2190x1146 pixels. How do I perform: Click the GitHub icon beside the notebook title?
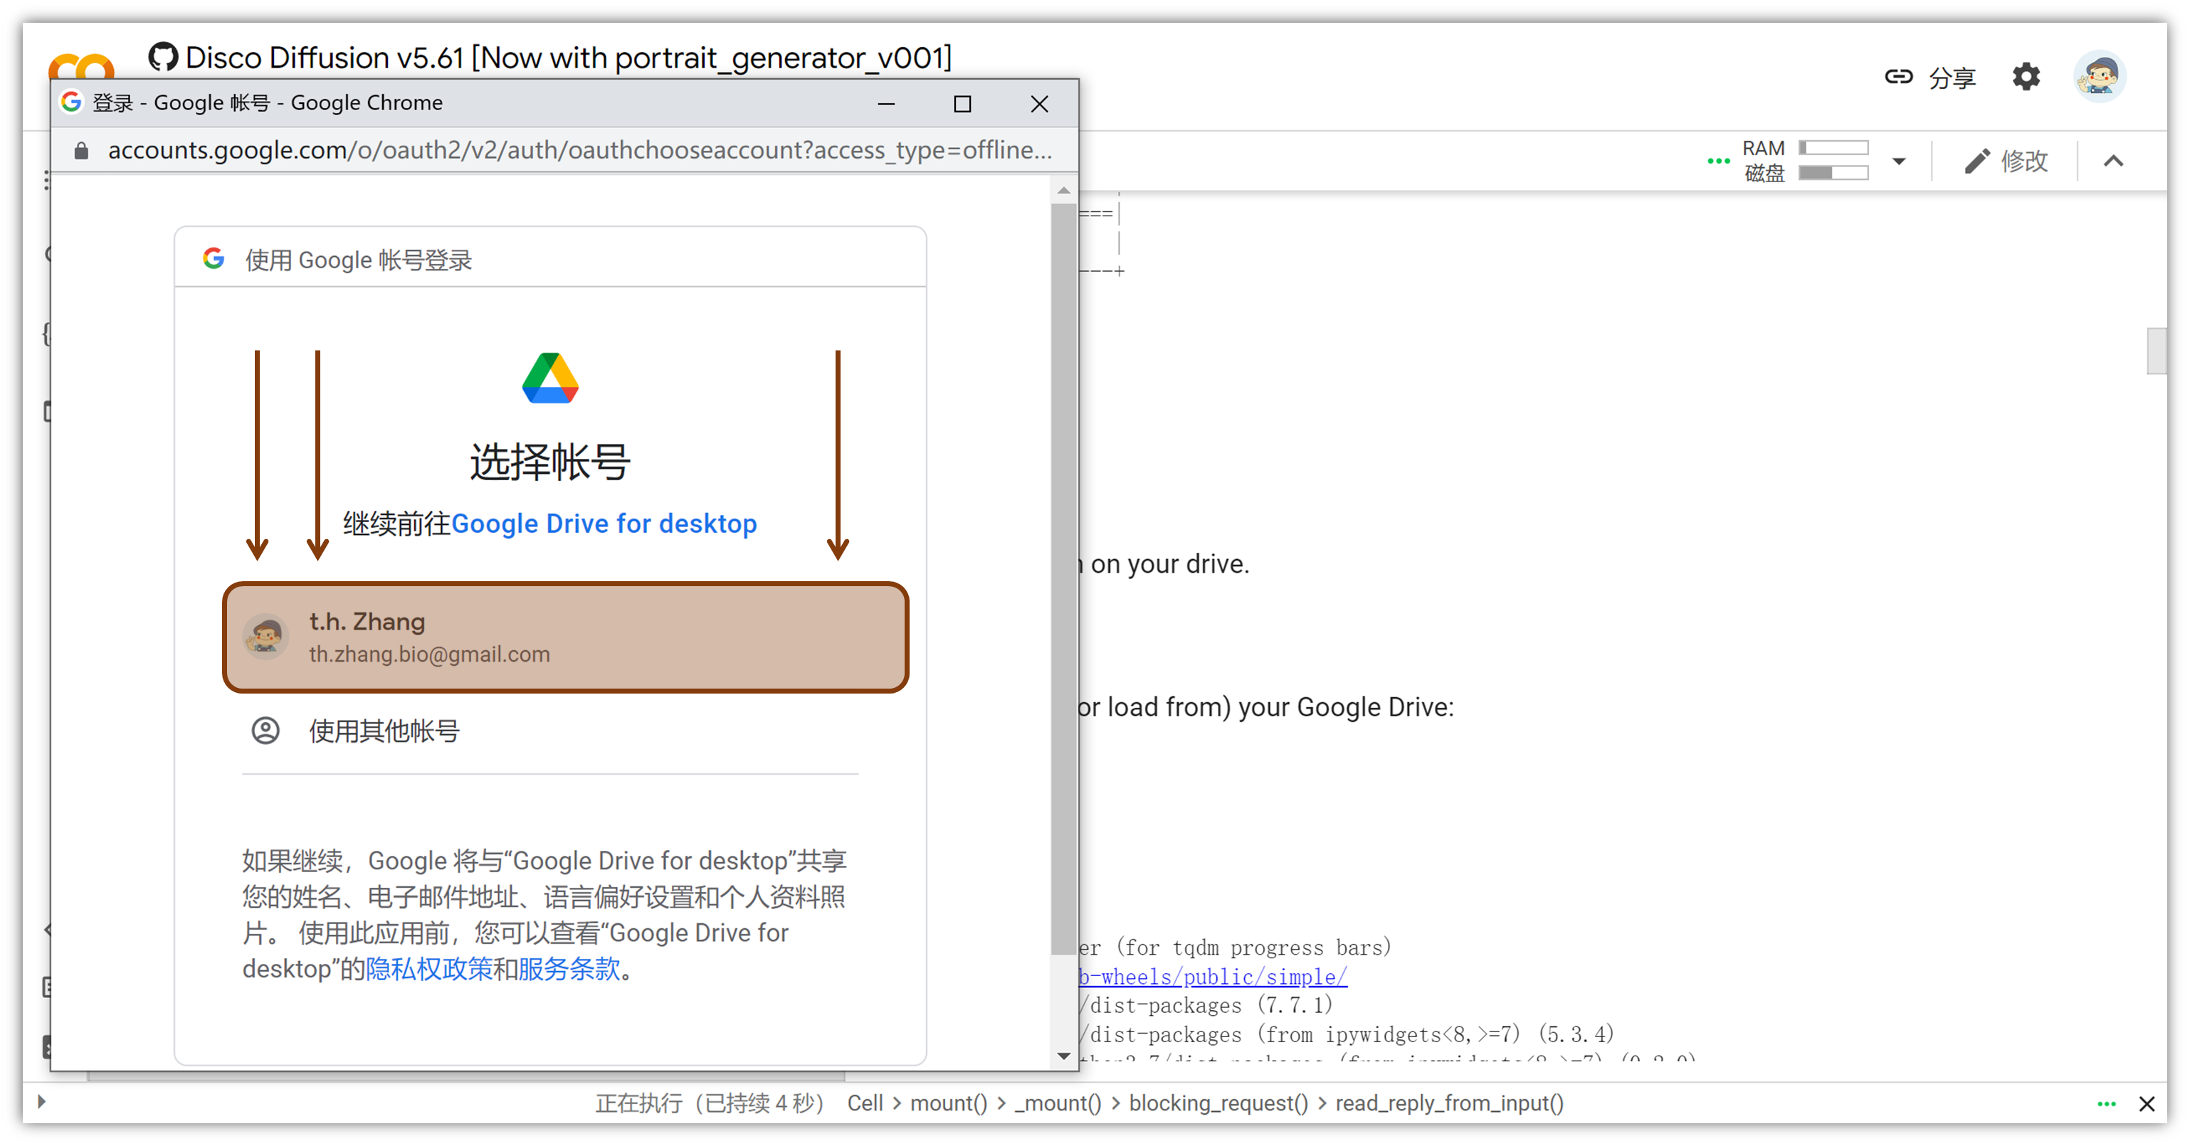tap(162, 57)
